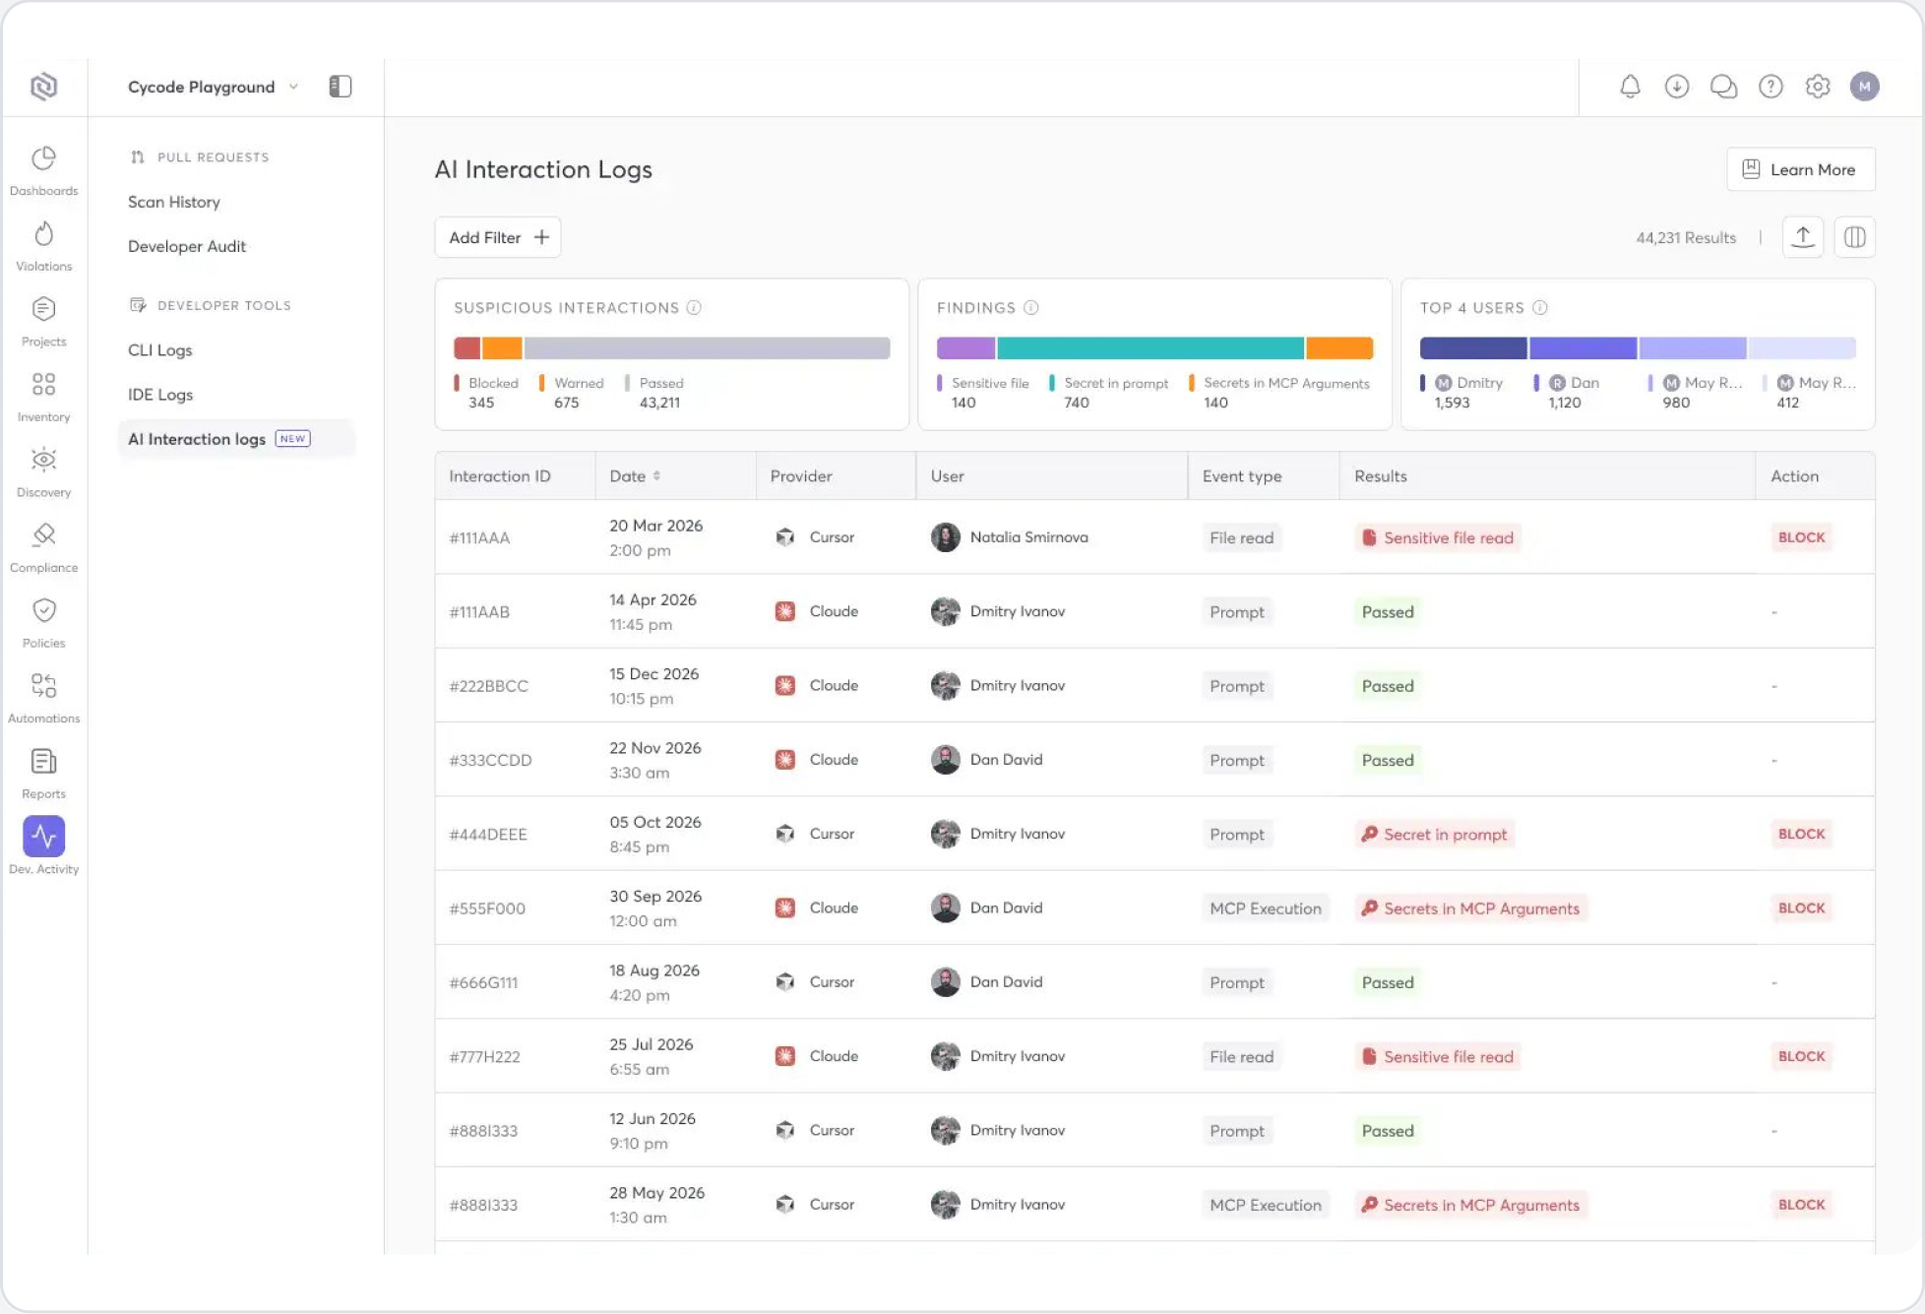This screenshot has width=1925, height=1314.
Task: Click the settings gear icon
Action: point(1817,87)
